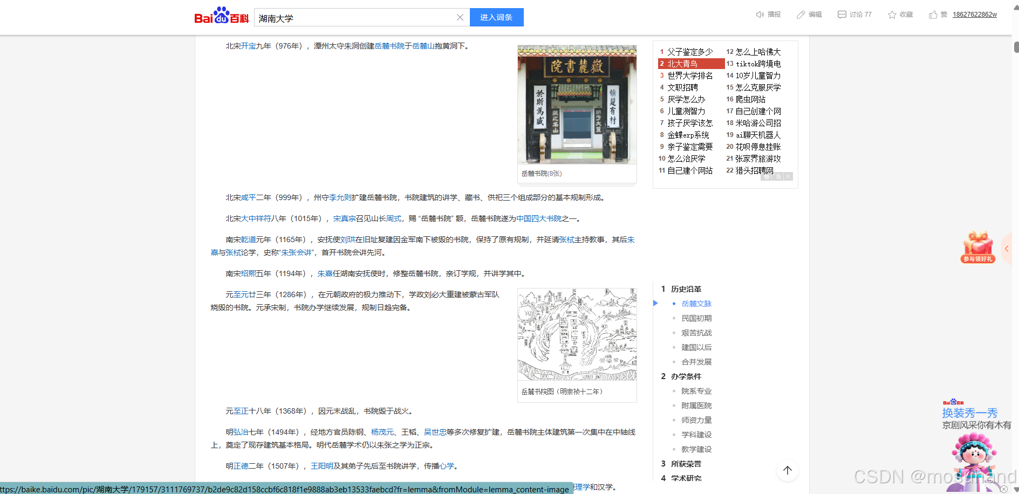Click the 编辑 pencil icon
Screen dimensions: 1019x494
(801, 15)
